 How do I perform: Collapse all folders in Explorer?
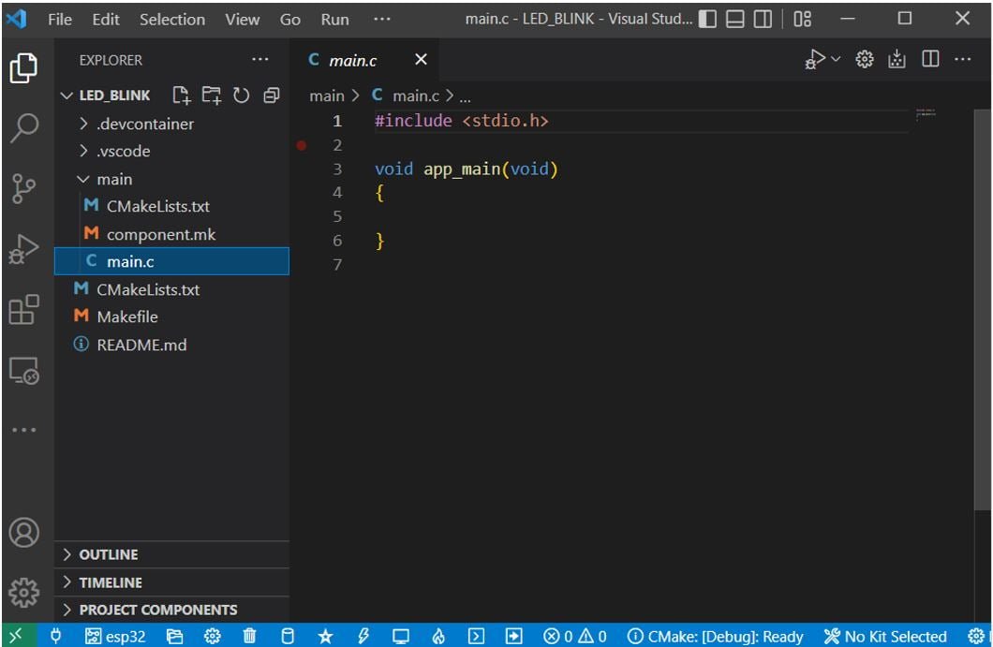tap(272, 96)
